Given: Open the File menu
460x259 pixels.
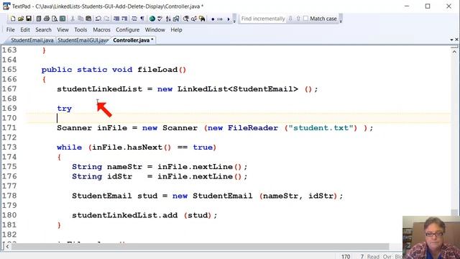Looking at the screenshot, I should pos(10,29).
